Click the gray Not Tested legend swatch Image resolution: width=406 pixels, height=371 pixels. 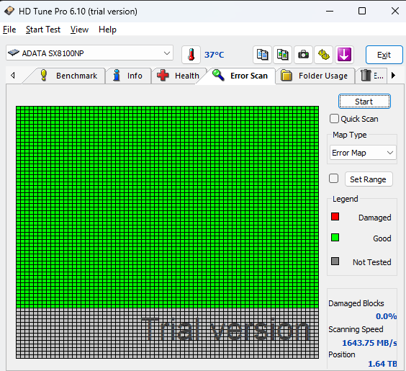point(335,261)
